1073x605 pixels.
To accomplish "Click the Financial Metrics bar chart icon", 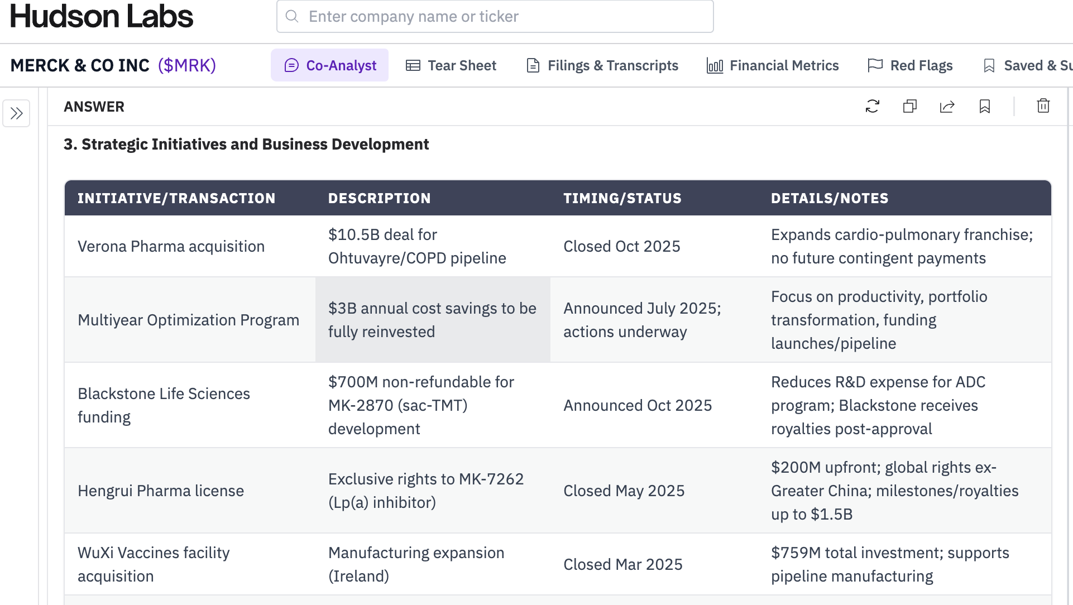I will pos(715,65).
